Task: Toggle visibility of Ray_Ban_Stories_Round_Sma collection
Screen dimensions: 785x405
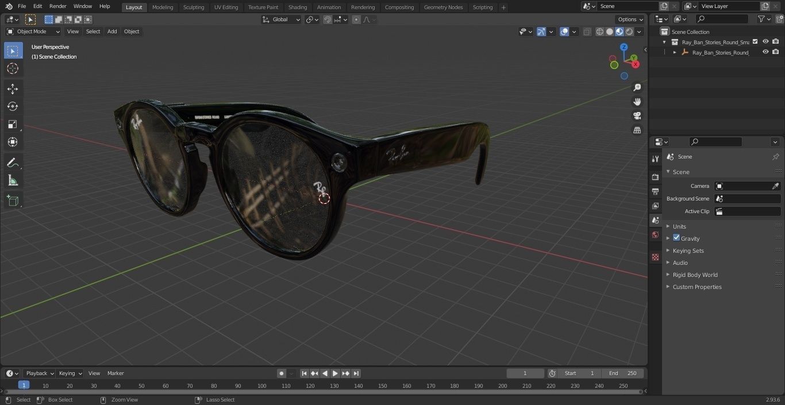Action: click(765, 42)
